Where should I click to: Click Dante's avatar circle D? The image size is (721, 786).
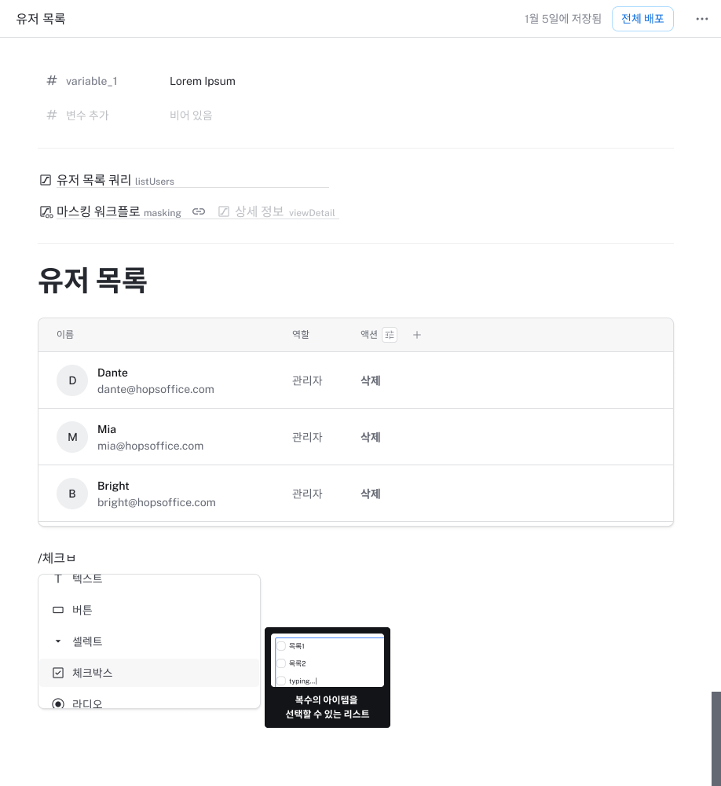click(x=72, y=380)
